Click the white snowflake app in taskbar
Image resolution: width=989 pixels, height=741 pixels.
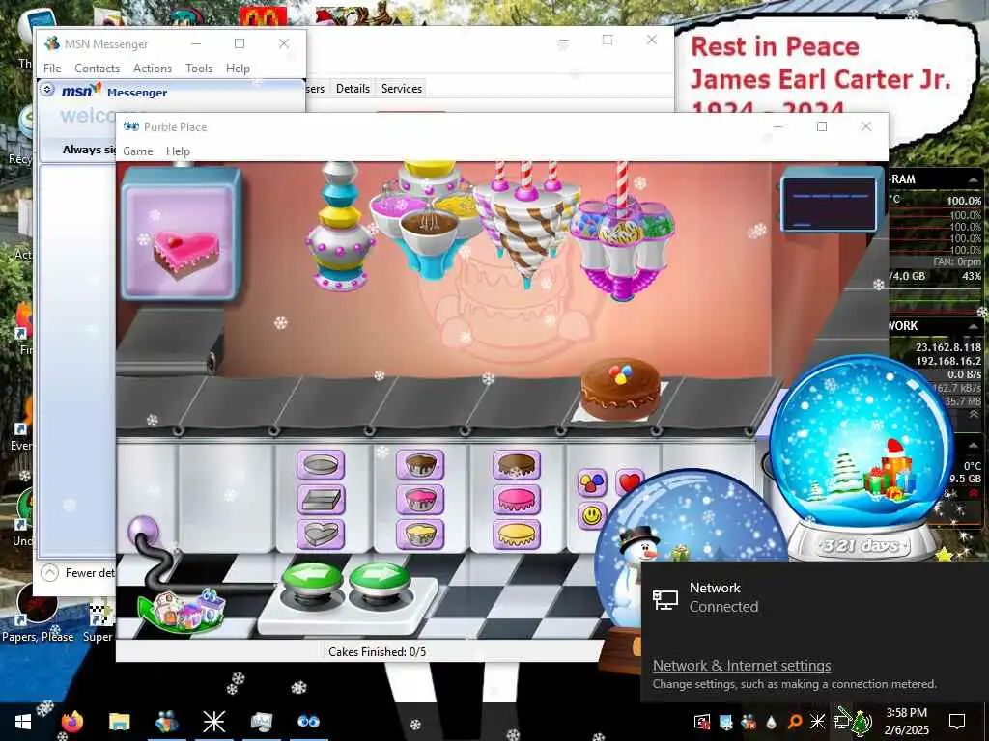tap(213, 722)
